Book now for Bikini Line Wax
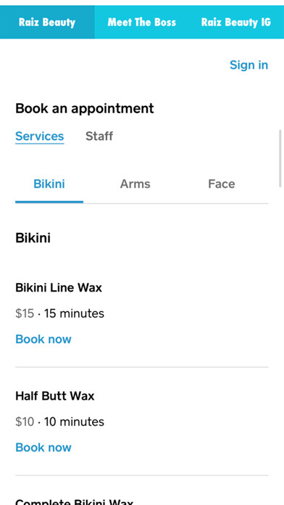The width and height of the screenshot is (284, 505). 43,339
